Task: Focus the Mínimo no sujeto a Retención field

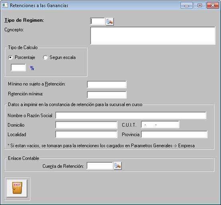Action: tap(107, 85)
